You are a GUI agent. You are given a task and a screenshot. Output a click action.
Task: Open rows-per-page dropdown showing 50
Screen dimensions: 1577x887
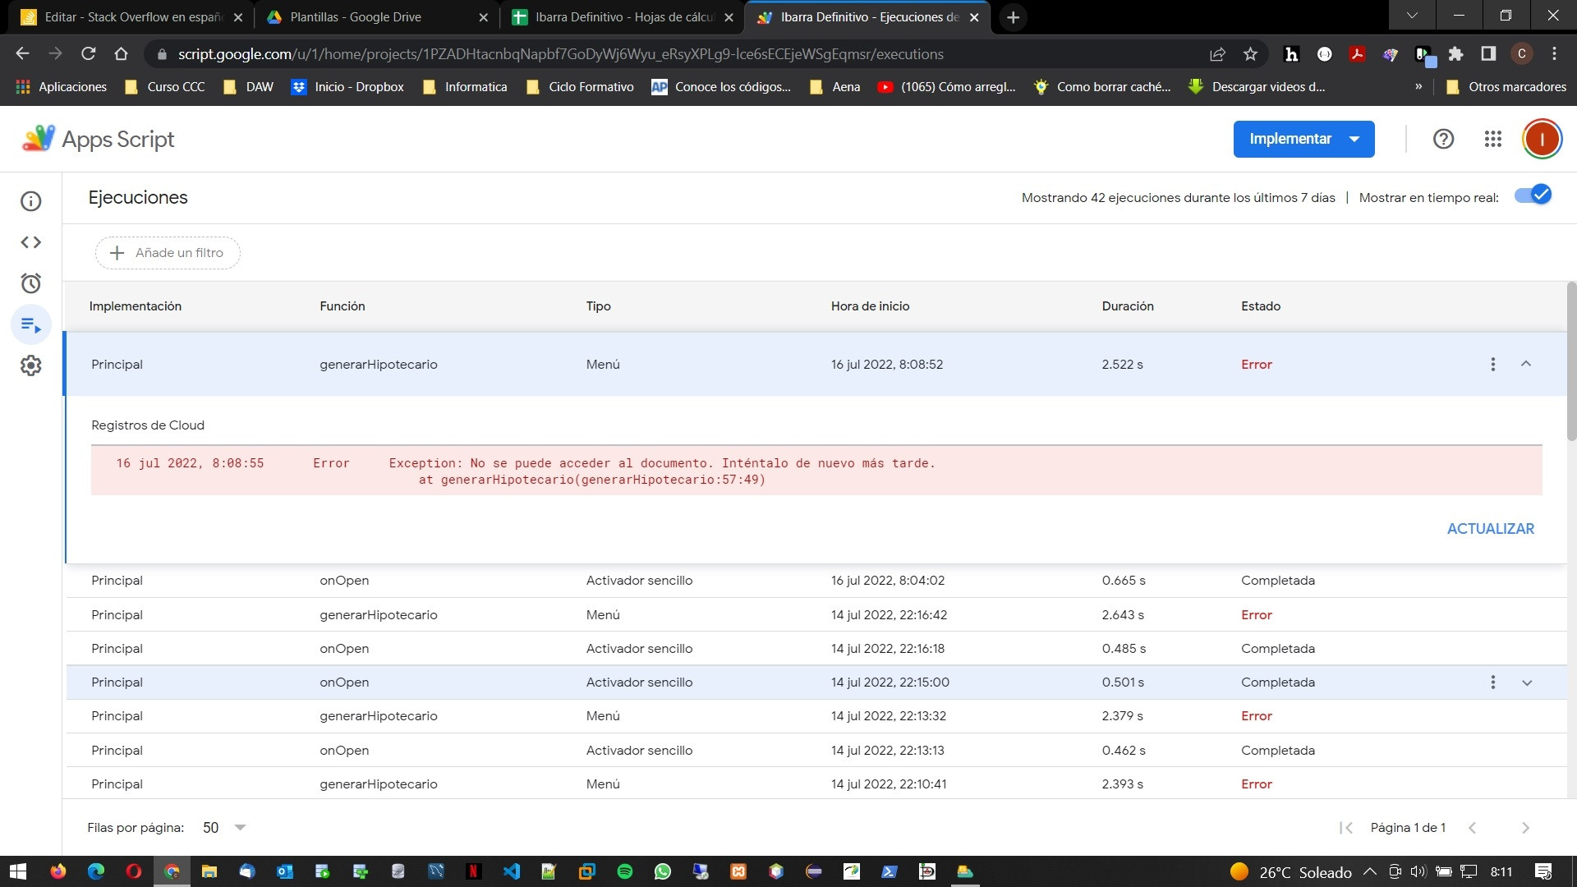[x=223, y=827]
